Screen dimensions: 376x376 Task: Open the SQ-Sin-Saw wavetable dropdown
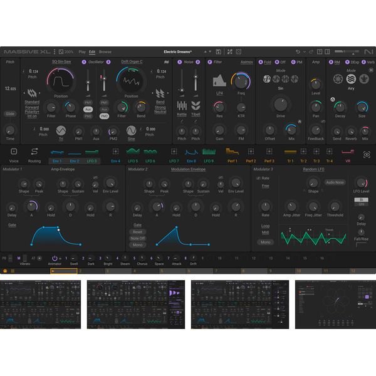61,62
